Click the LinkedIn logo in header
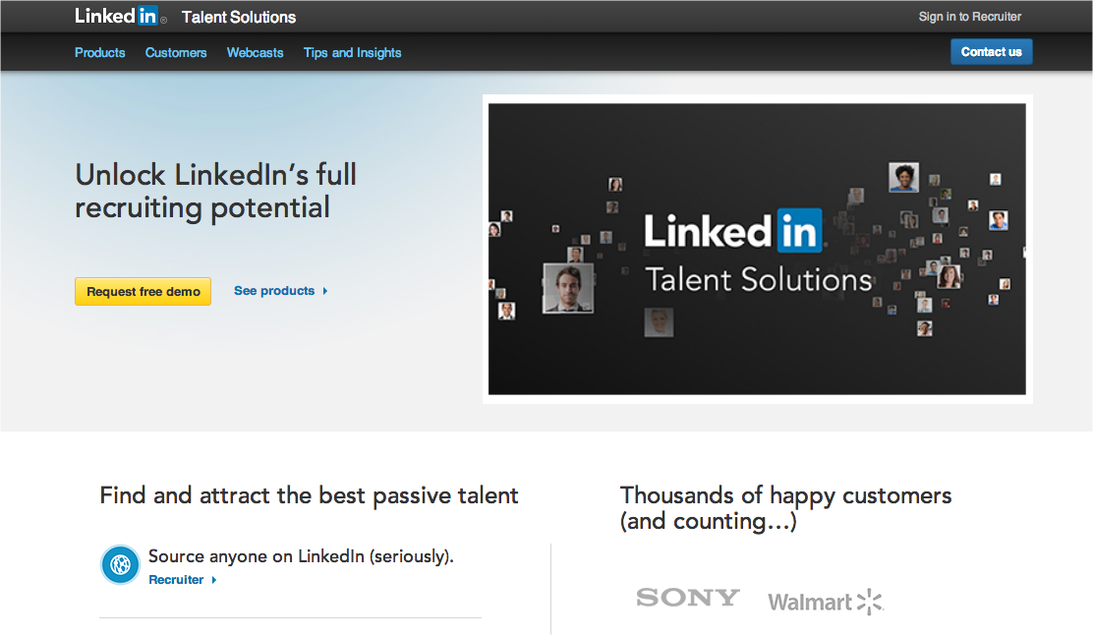This screenshot has width=1093, height=635. 118,16
